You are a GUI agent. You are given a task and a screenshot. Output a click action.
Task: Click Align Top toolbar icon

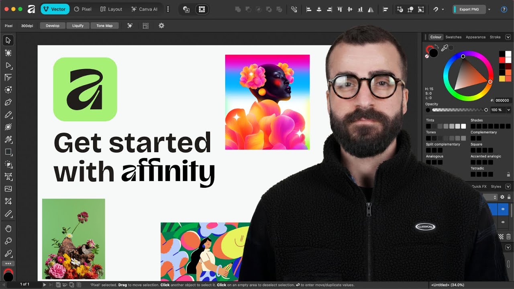[x=340, y=9]
